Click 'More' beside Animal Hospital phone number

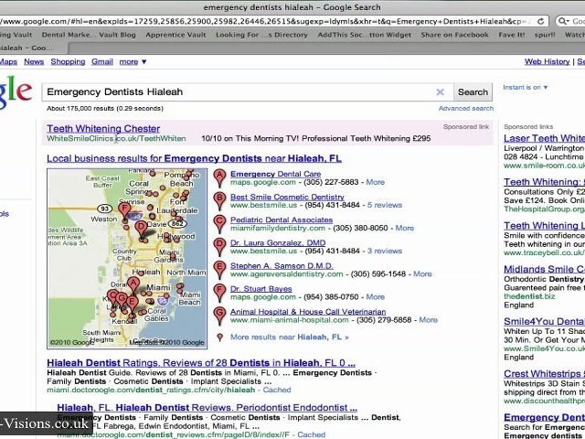point(429,320)
